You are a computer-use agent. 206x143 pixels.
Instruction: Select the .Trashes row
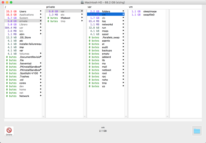23,77
